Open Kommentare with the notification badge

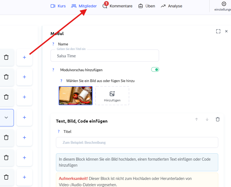[118, 6]
